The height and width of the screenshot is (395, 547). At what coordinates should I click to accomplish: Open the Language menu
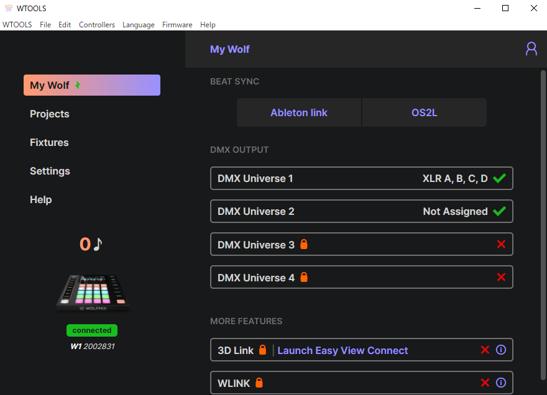[139, 25]
